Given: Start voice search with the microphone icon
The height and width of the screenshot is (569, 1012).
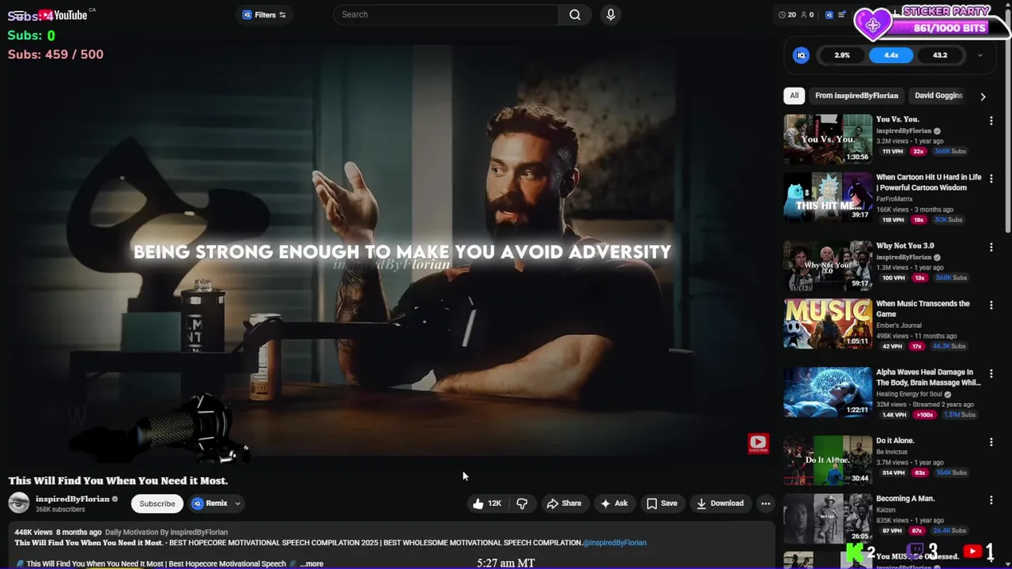Looking at the screenshot, I should (x=610, y=14).
